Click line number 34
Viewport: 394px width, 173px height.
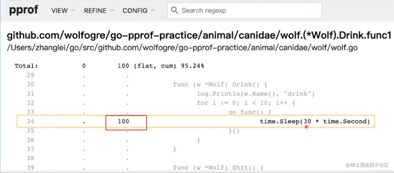pyautogui.click(x=31, y=121)
